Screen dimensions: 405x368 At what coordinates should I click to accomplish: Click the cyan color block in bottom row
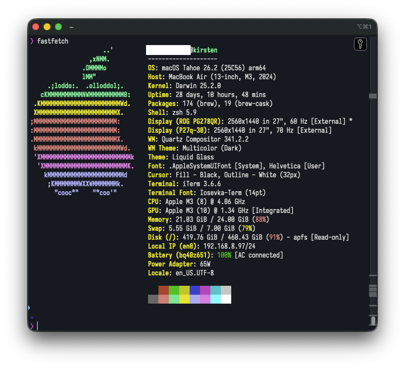point(216,299)
